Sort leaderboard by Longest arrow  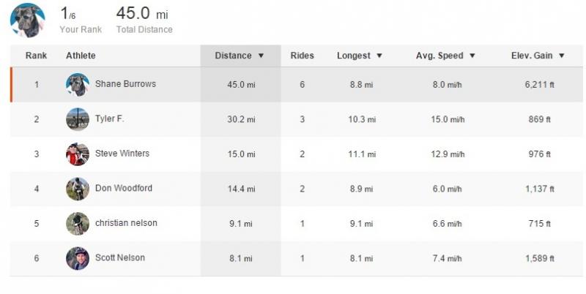[x=379, y=56]
